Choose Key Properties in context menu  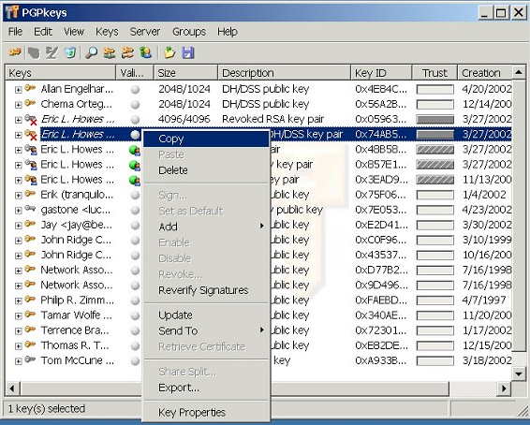pyautogui.click(x=206, y=413)
